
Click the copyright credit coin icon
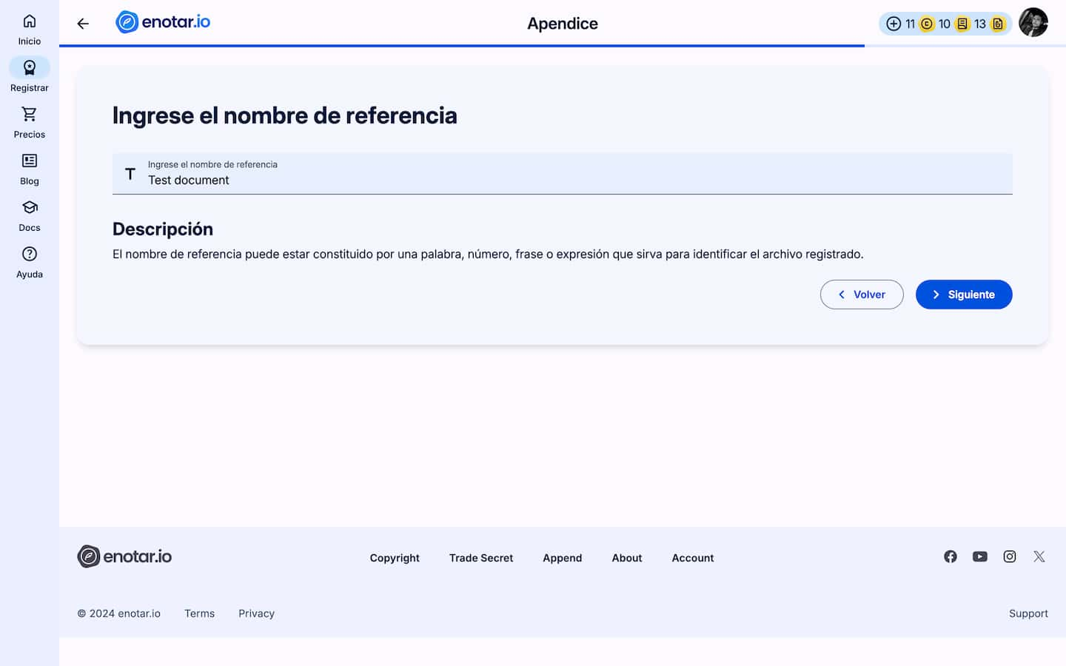click(927, 24)
